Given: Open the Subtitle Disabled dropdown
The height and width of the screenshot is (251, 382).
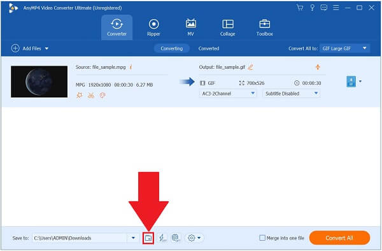Looking at the screenshot, I should 292,94.
